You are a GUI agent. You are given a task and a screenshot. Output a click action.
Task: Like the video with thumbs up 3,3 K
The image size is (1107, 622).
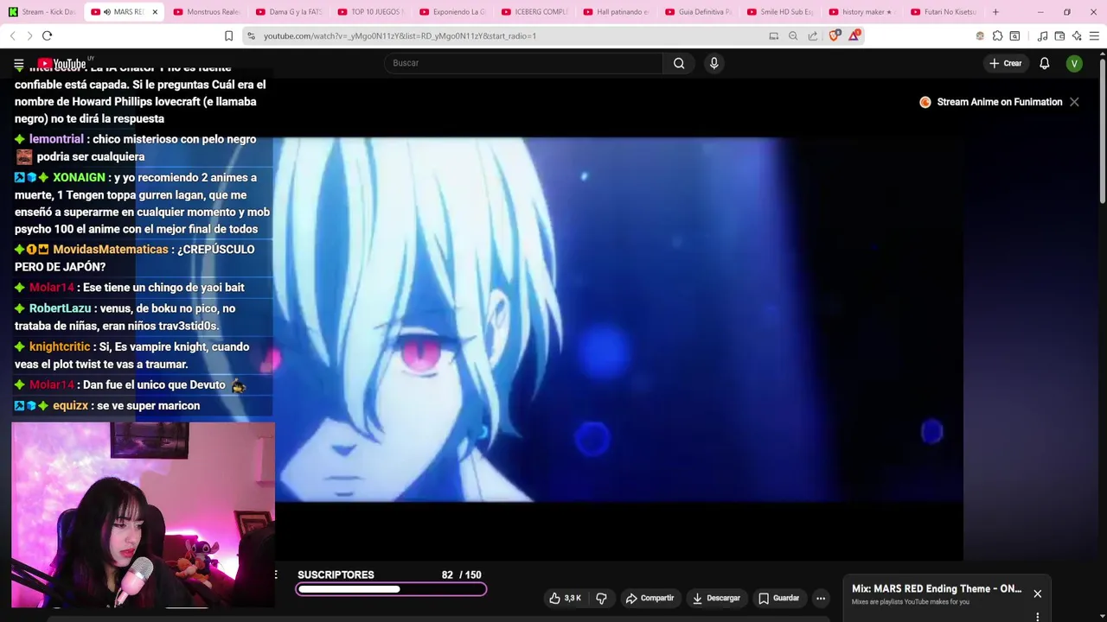[x=565, y=598]
